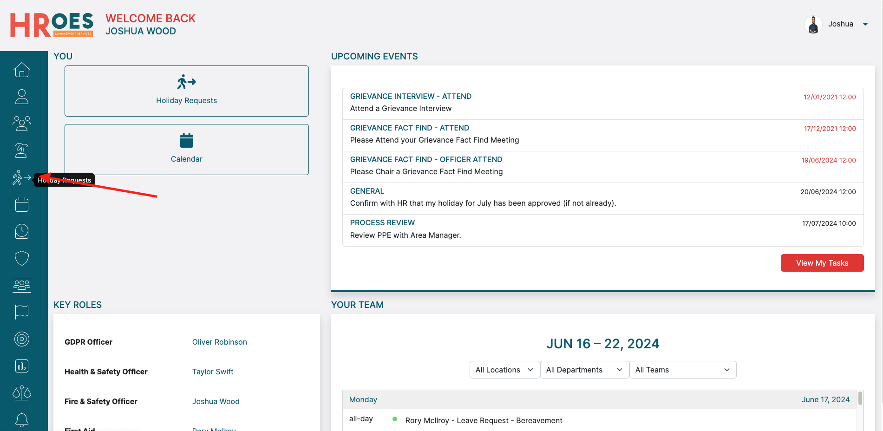883x431 pixels.
Task: Click the flag icon in sidebar
Action: click(x=22, y=312)
